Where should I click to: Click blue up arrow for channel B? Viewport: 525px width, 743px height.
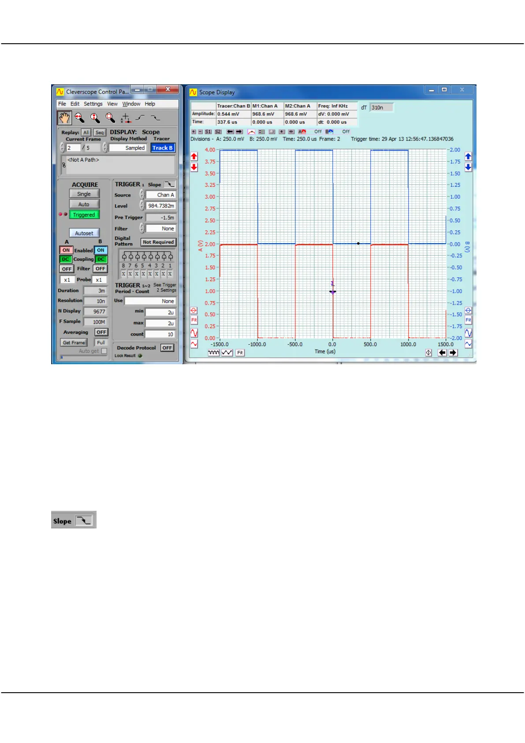(x=468, y=157)
